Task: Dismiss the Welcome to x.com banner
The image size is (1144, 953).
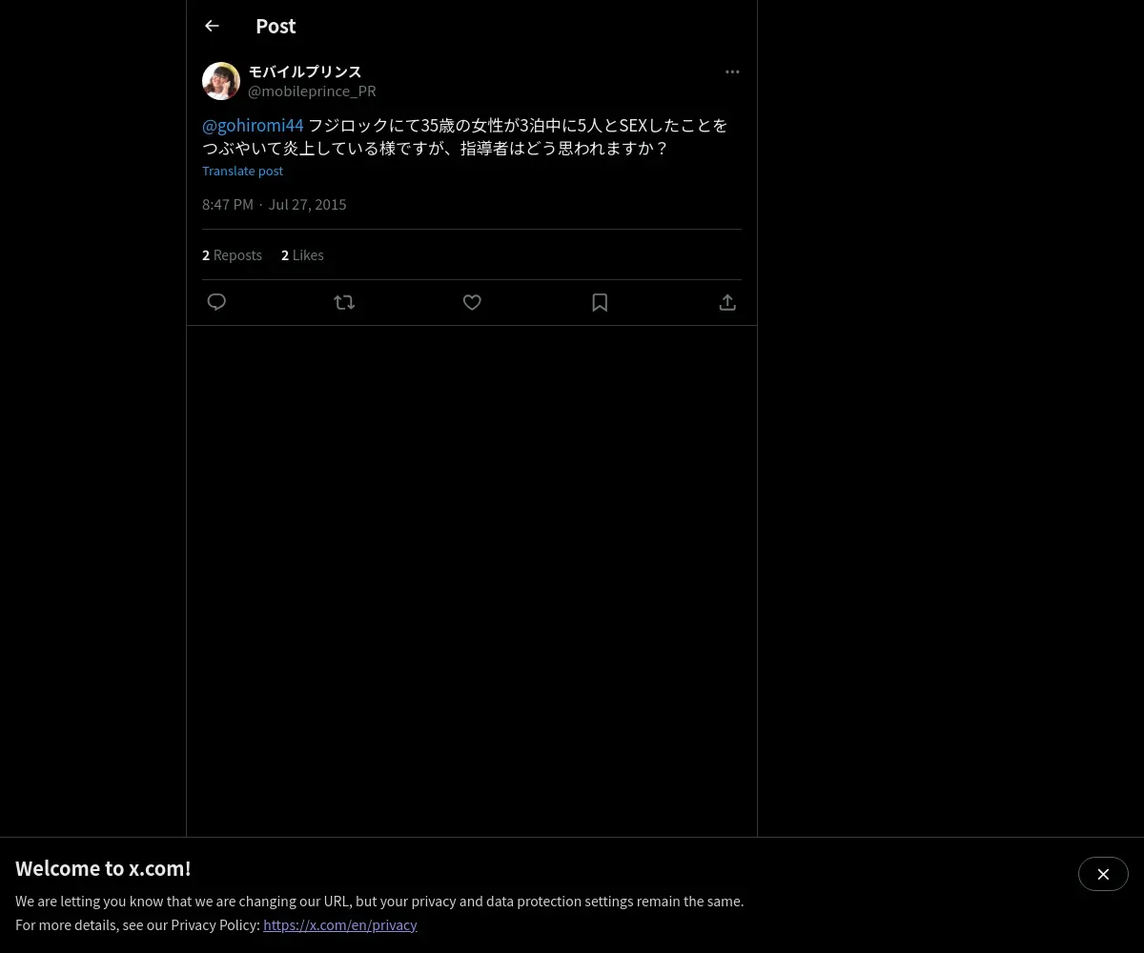Action: [1103, 874]
